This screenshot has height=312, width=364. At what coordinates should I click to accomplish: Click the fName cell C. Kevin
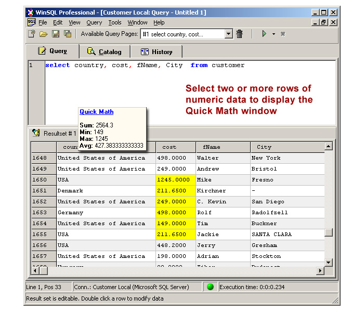pos(223,202)
